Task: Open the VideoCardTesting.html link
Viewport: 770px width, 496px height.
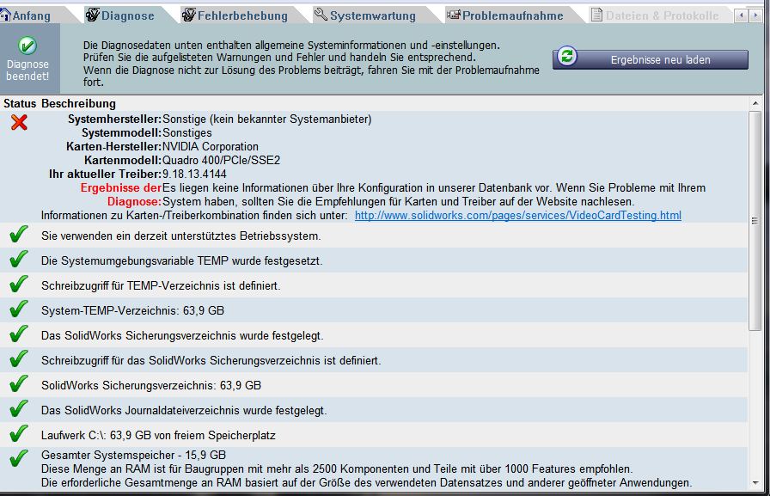Action: pyautogui.click(x=517, y=215)
